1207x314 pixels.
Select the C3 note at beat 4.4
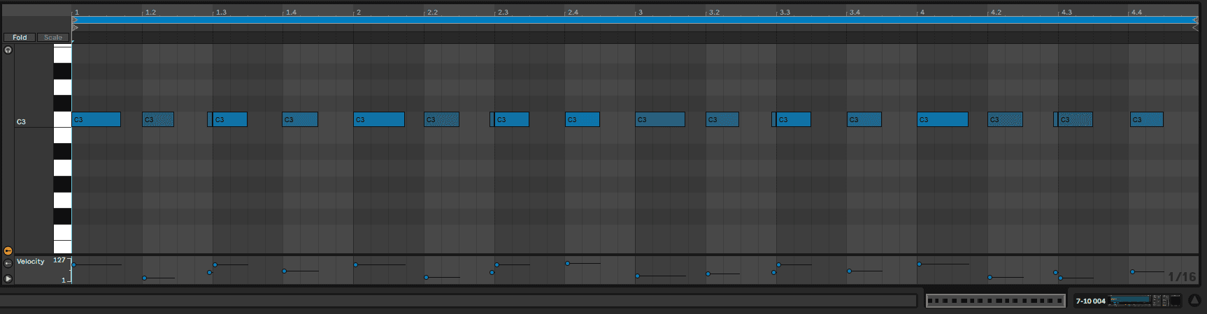pos(1147,119)
